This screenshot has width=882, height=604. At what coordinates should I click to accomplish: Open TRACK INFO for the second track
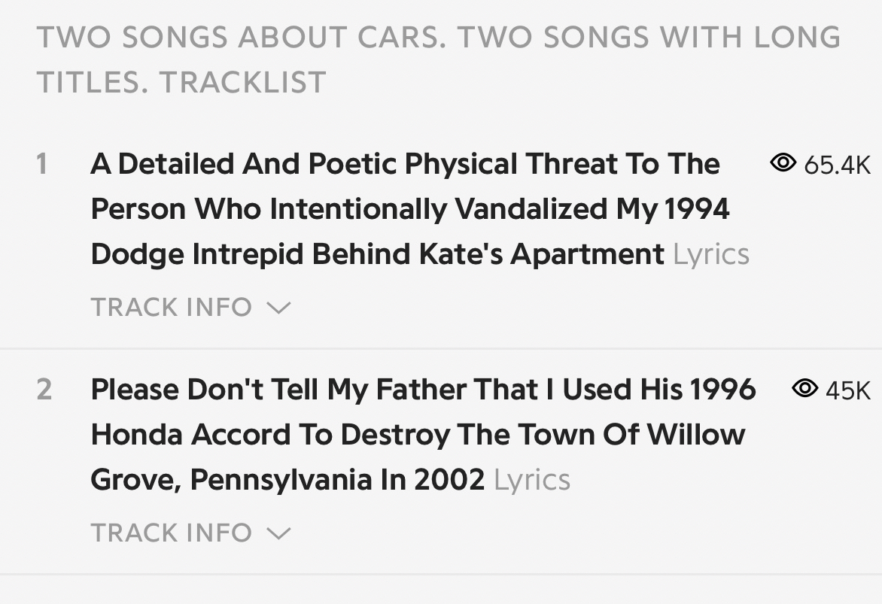[x=172, y=533]
